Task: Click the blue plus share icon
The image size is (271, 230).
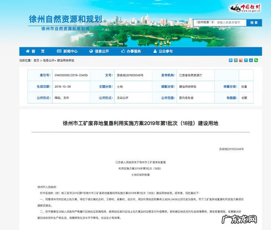Action: (231, 60)
